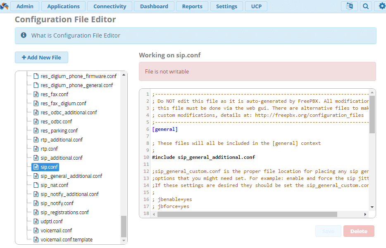The width and height of the screenshot is (386, 248).
Task: Click the info icon in the blue banner
Action: 24,35
